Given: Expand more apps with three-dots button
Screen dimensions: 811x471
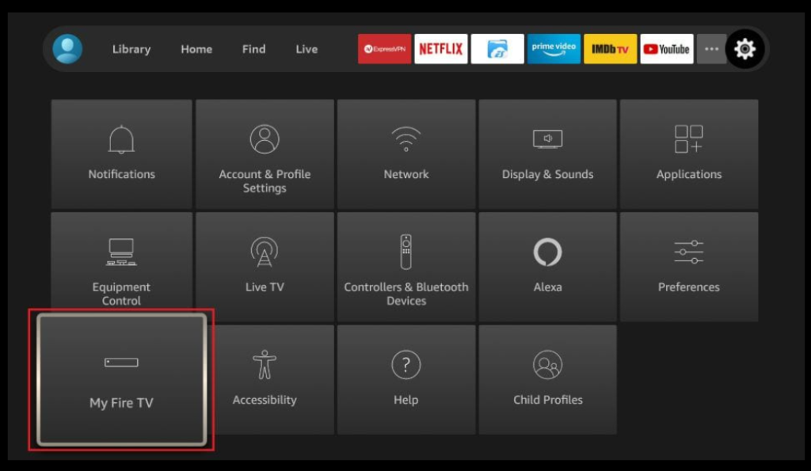Looking at the screenshot, I should click(x=711, y=49).
